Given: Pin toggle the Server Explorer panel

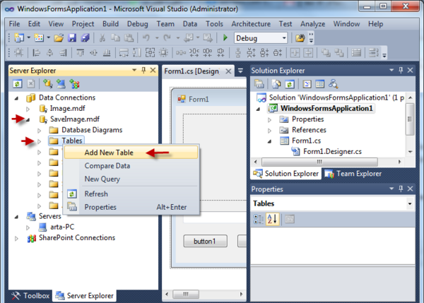Looking at the screenshot, I should [x=143, y=71].
